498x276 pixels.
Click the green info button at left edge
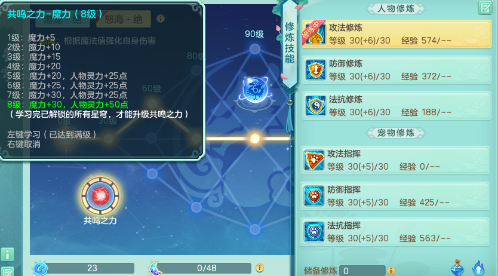pyautogui.click(x=7, y=254)
